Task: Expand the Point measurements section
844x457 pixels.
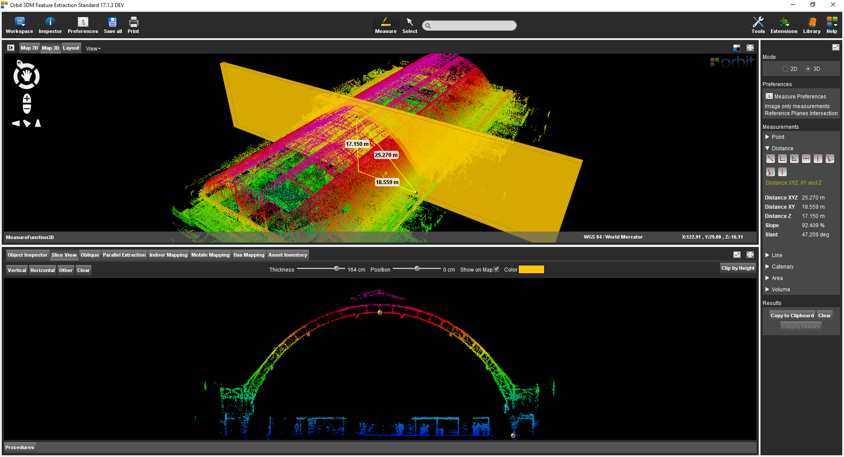Action: tap(777, 137)
